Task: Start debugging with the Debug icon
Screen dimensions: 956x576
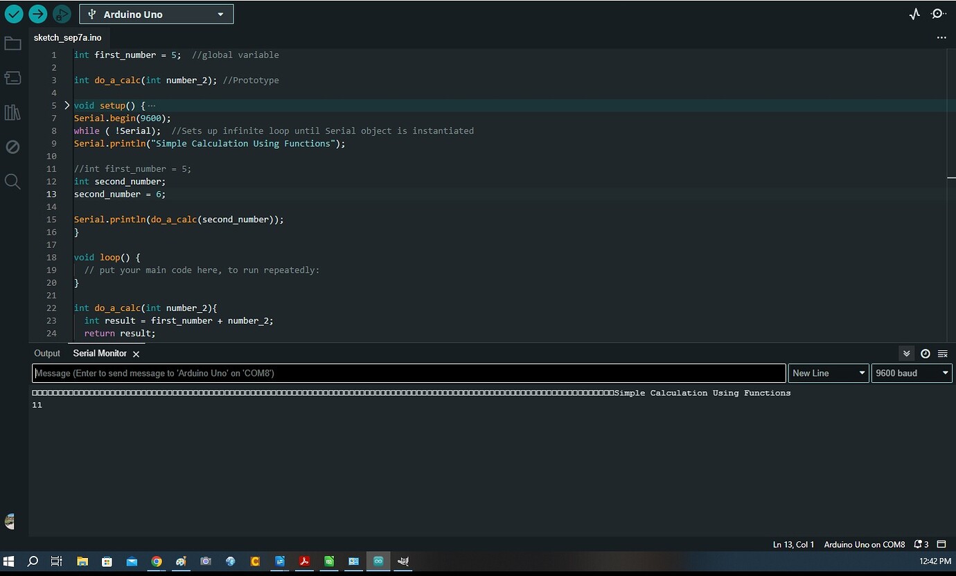Action: [62, 14]
